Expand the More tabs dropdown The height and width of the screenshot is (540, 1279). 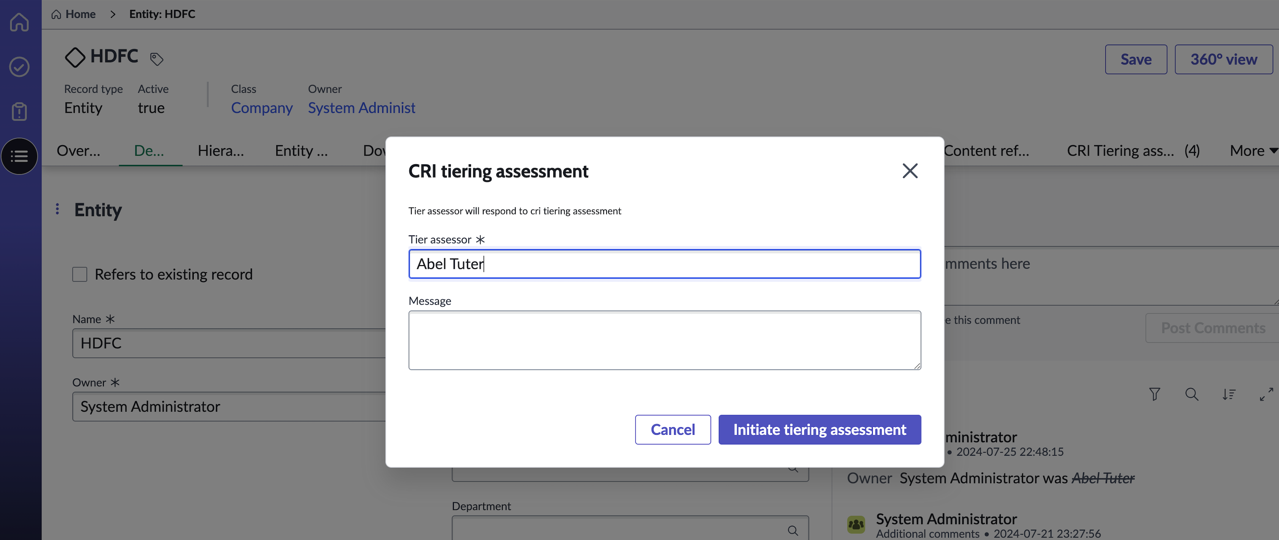(x=1253, y=150)
